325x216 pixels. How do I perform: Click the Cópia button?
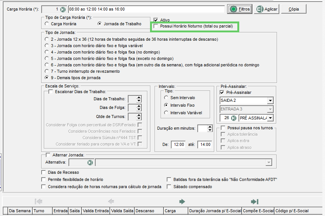click(294, 9)
